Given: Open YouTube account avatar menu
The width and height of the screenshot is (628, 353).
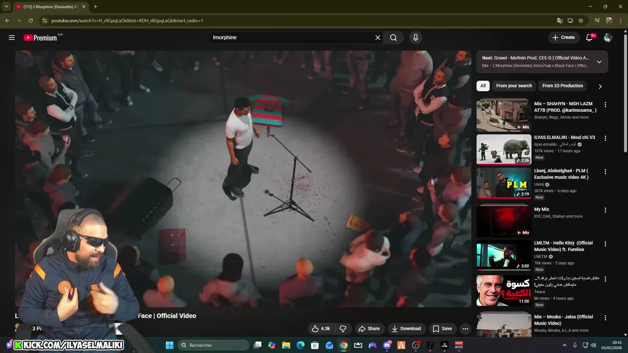Looking at the screenshot, I should 608,37.
